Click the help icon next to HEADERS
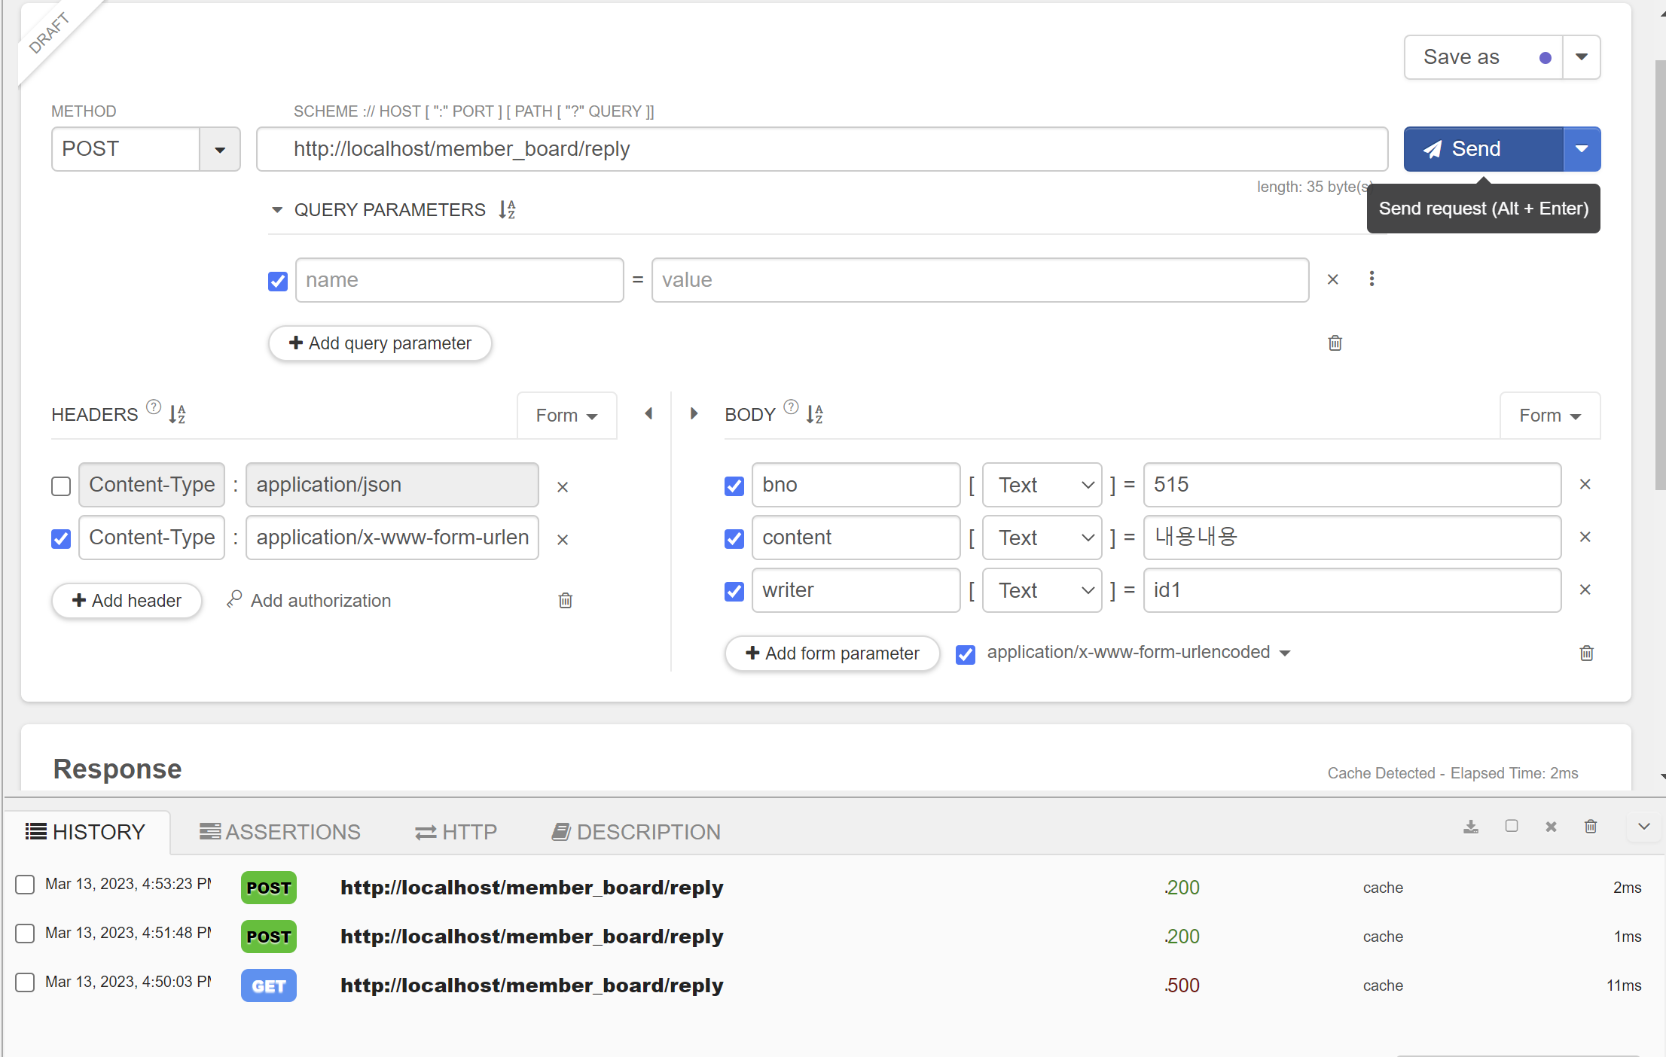This screenshot has width=1666, height=1057. pyautogui.click(x=154, y=407)
